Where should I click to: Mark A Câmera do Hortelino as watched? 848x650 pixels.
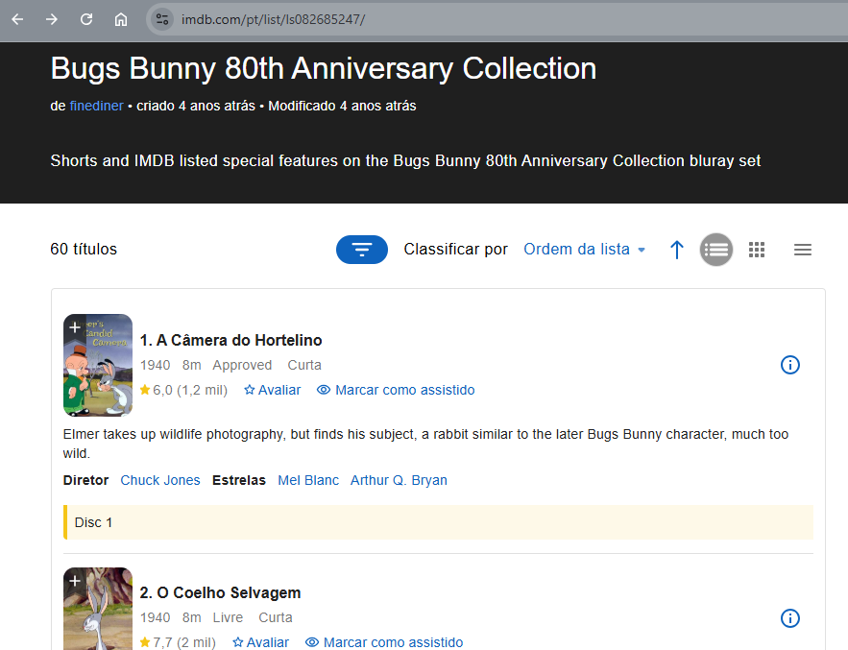pos(396,390)
